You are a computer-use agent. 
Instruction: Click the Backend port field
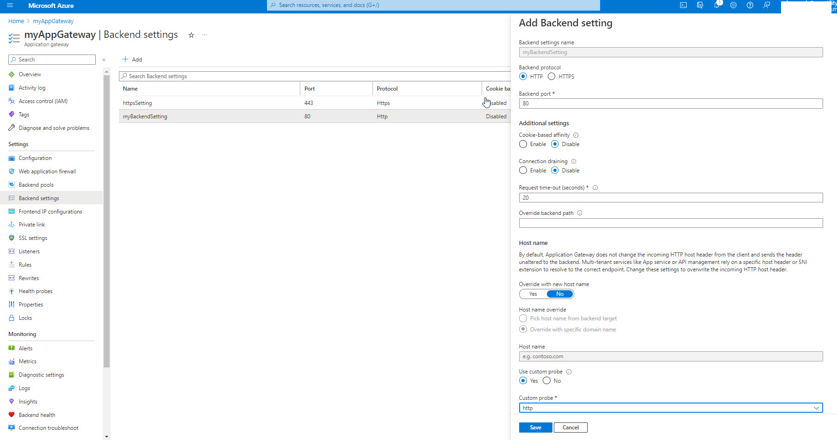coord(671,104)
